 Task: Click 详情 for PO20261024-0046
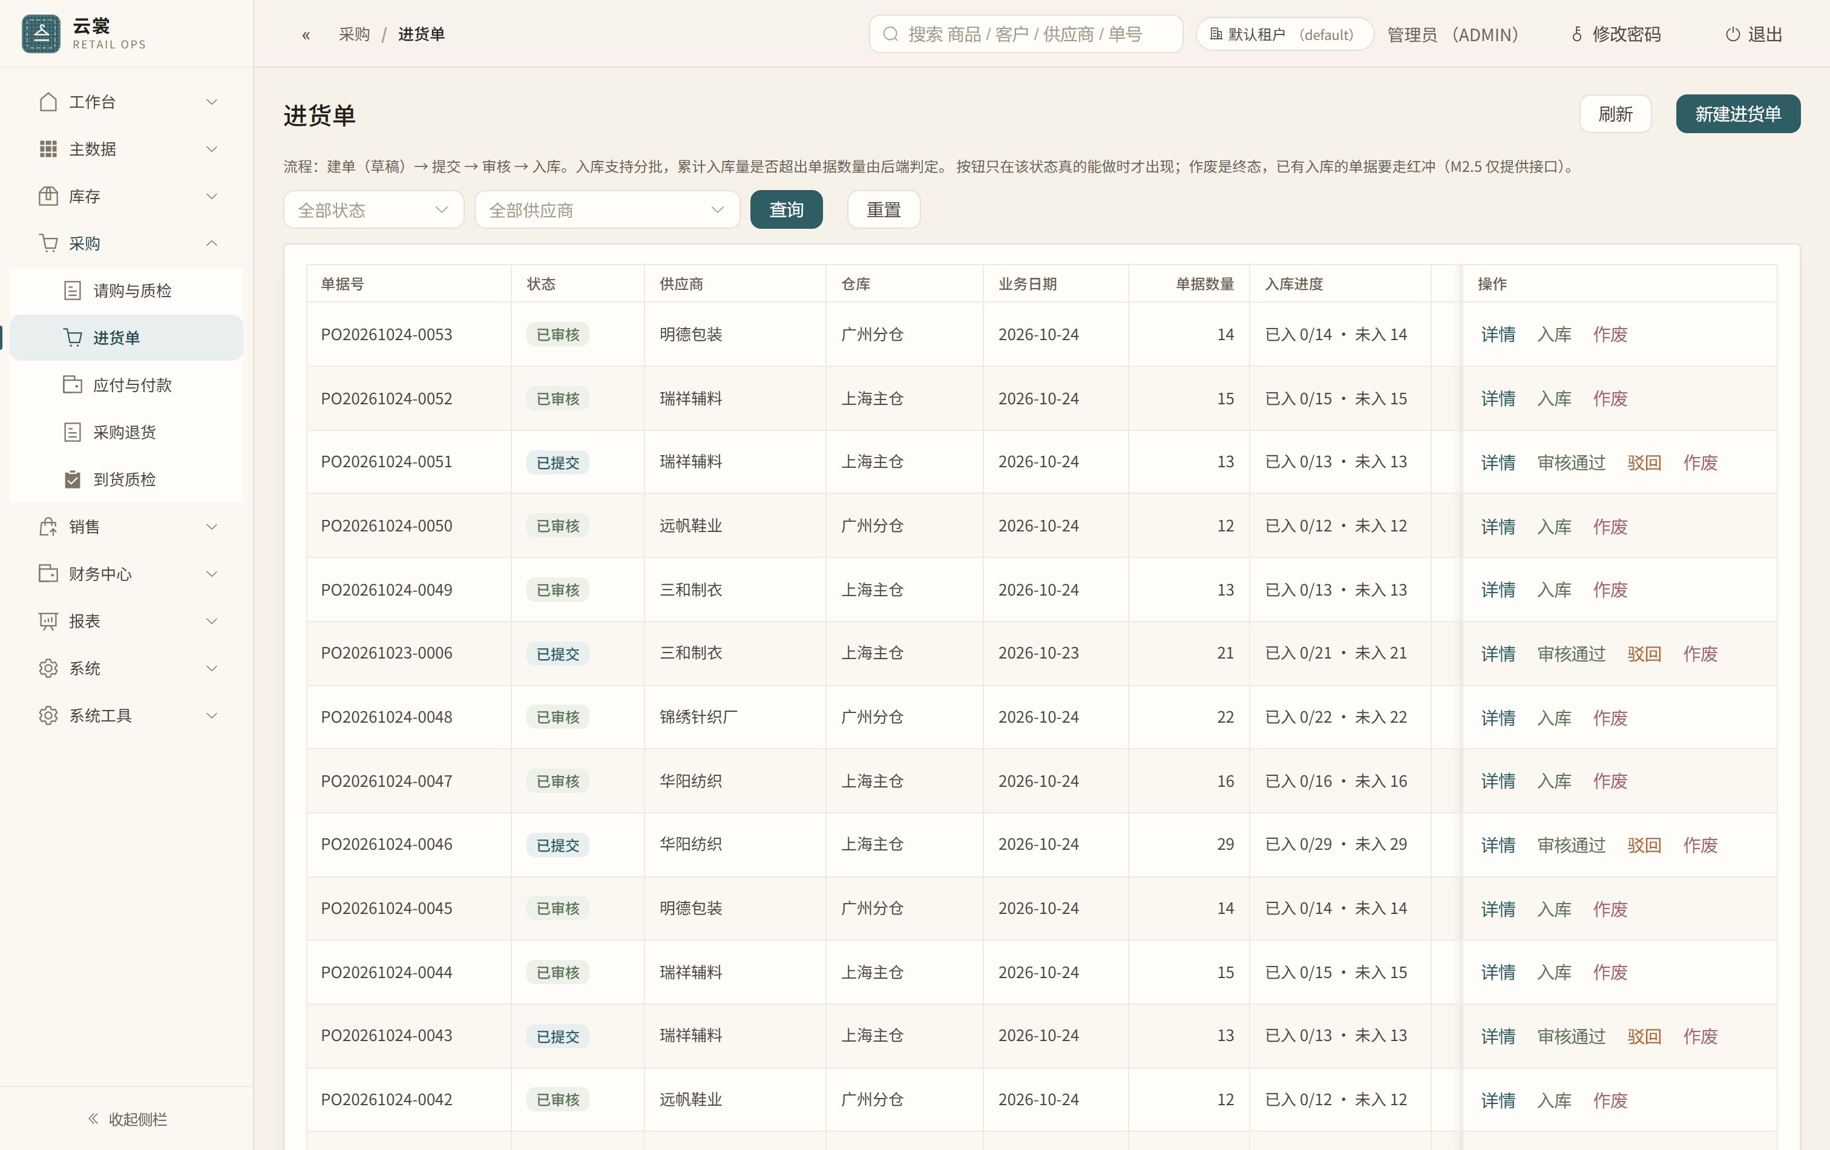click(x=1498, y=844)
